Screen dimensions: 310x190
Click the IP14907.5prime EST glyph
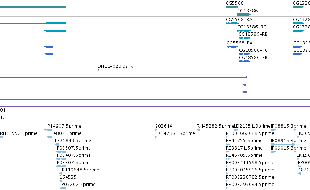click(48, 130)
